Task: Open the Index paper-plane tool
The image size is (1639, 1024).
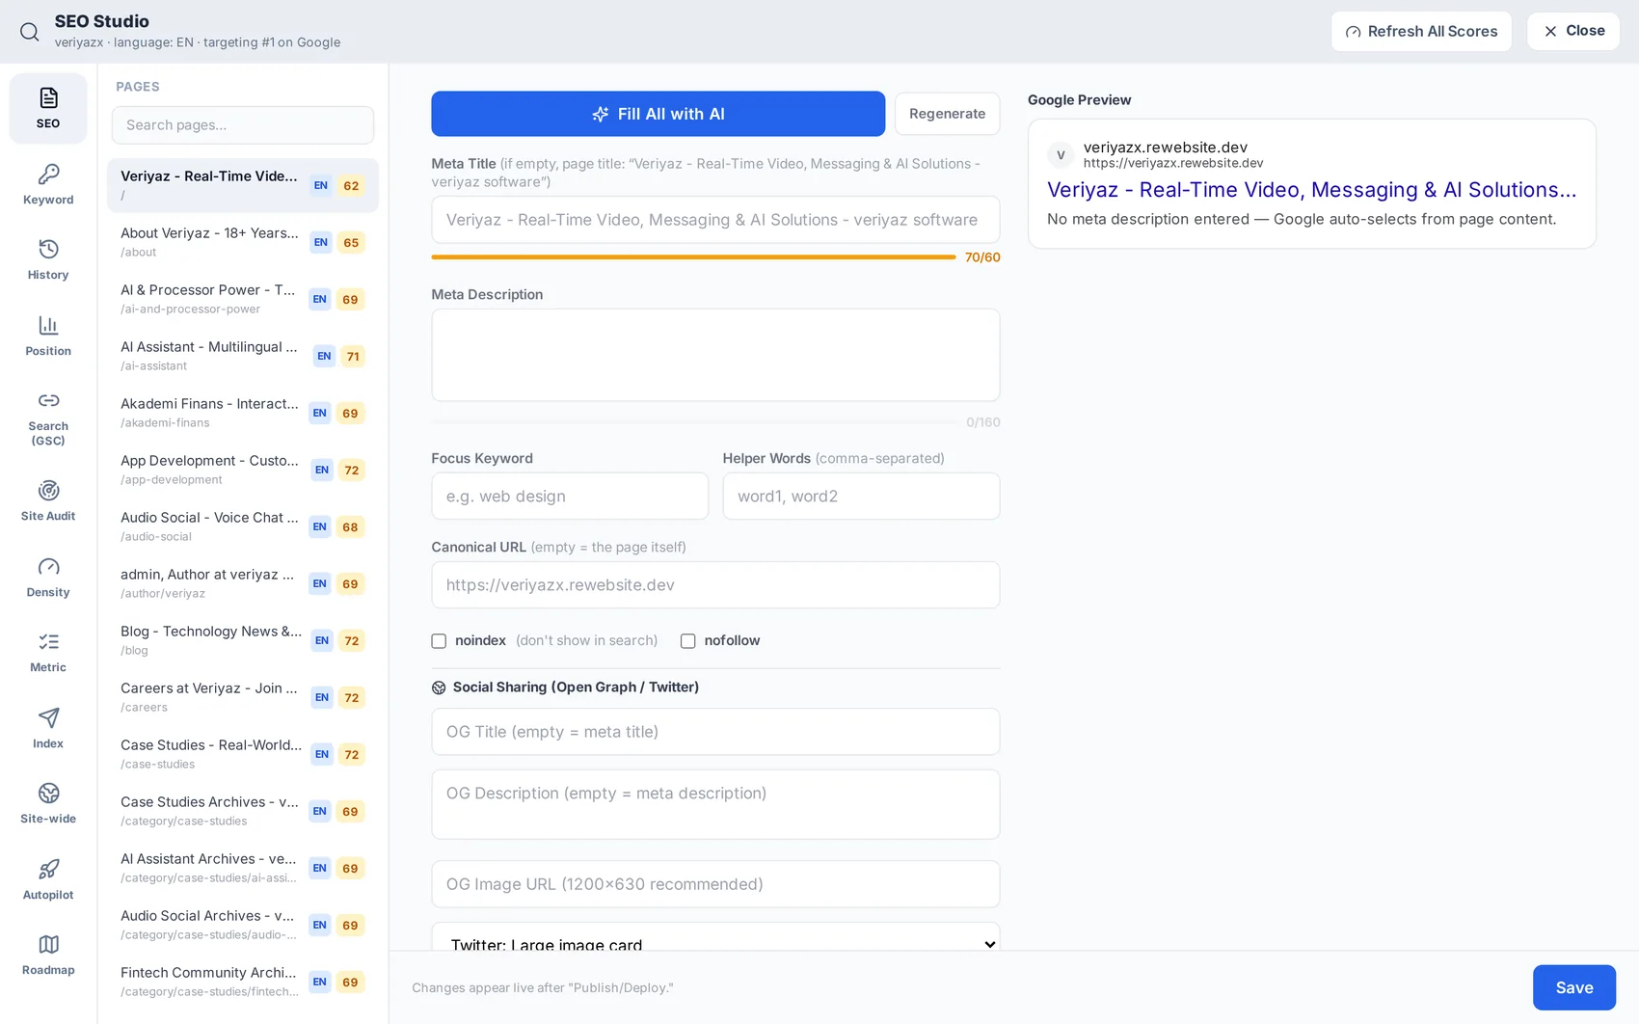Action: coord(48,728)
